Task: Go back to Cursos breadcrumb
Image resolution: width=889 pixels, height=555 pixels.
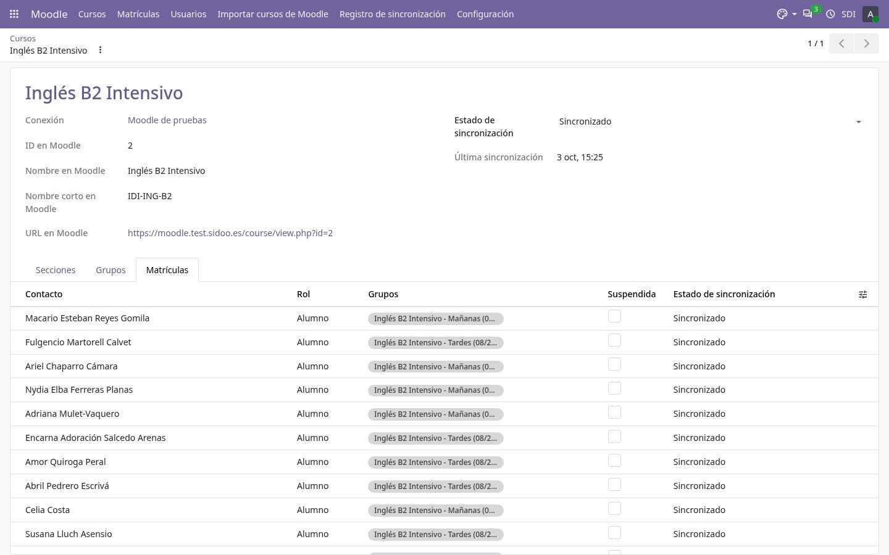Action: (23, 38)
